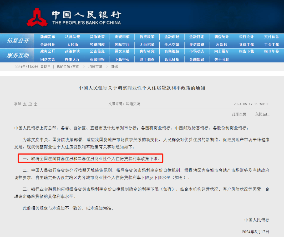Go to 金融稳定 section
Screen dimensions: 284x237
pos(197,37)
